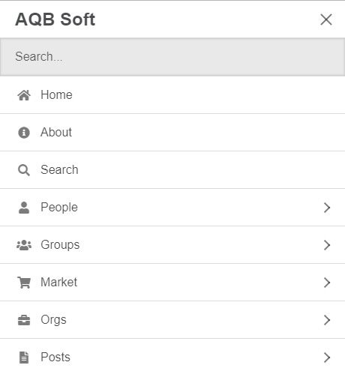Open the Home menu item

click(172, 95)
